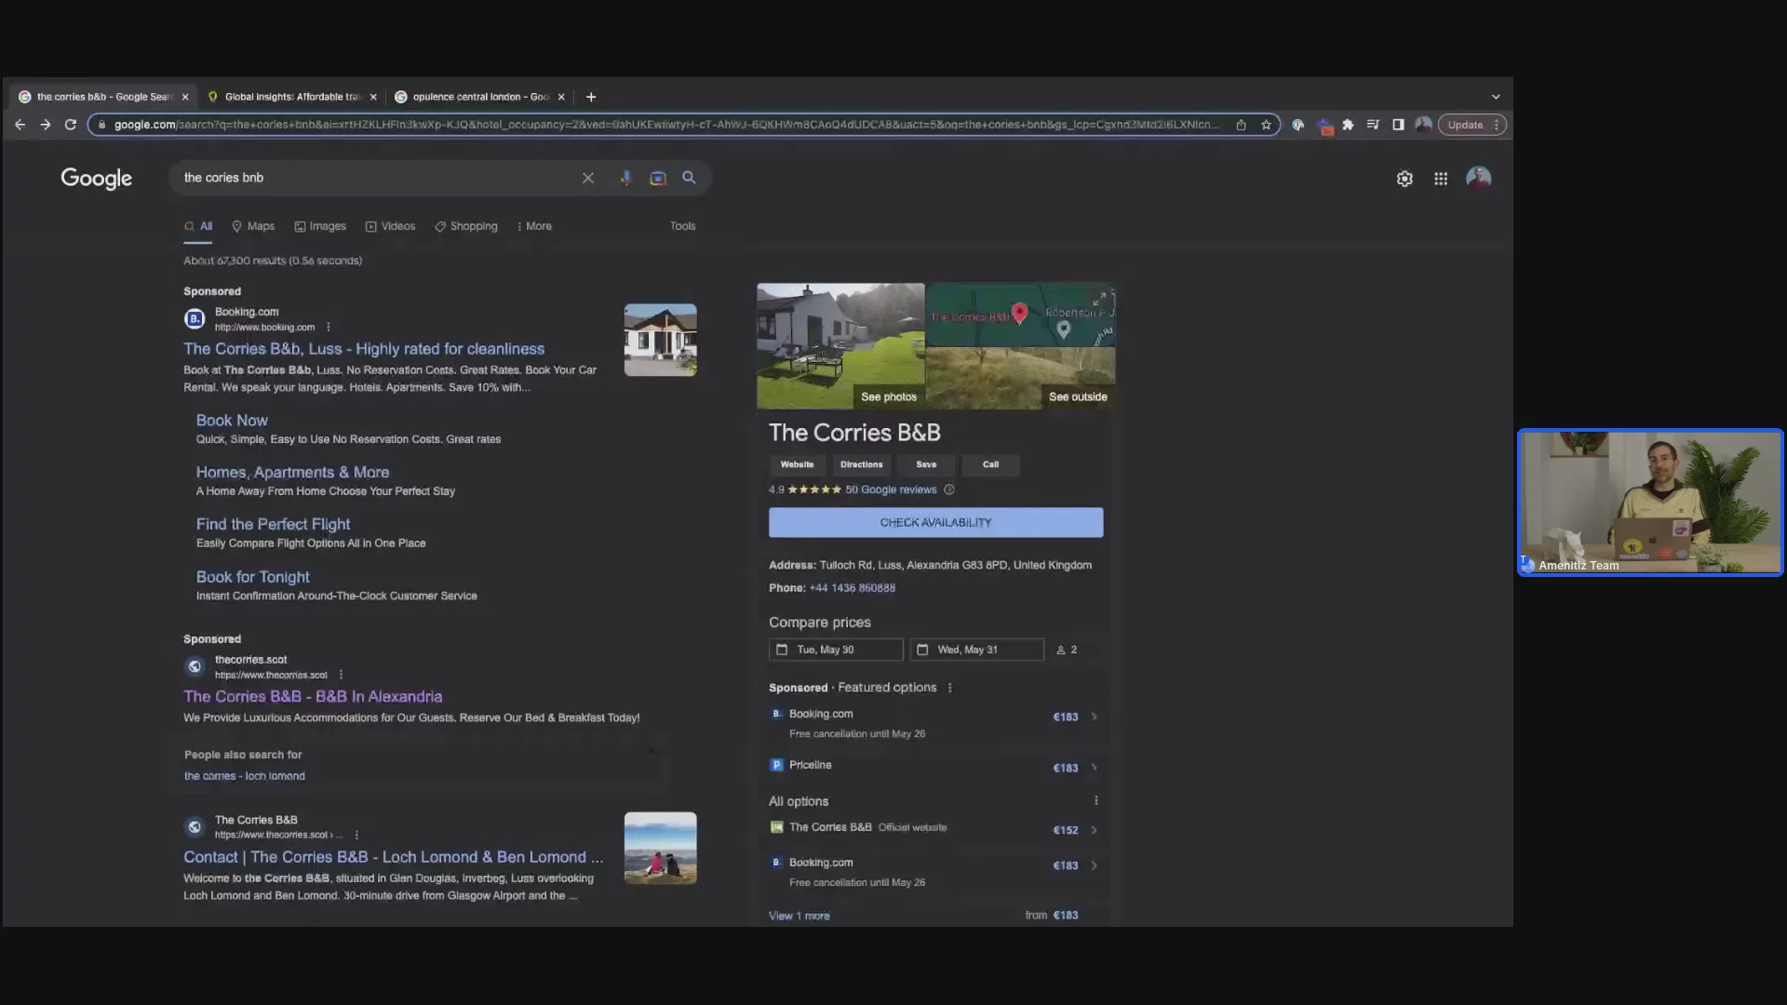
Task: Switch to Maps results tab
Action: point(253,226)
